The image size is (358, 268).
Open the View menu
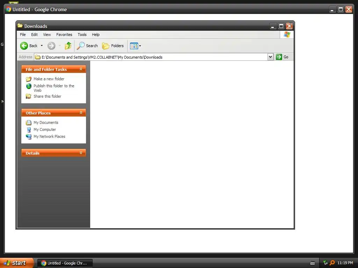click(x=47, y=35)
